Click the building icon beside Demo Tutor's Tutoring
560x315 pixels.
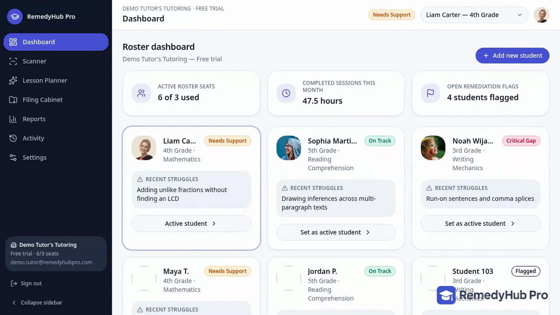click(x=13, y=245)
